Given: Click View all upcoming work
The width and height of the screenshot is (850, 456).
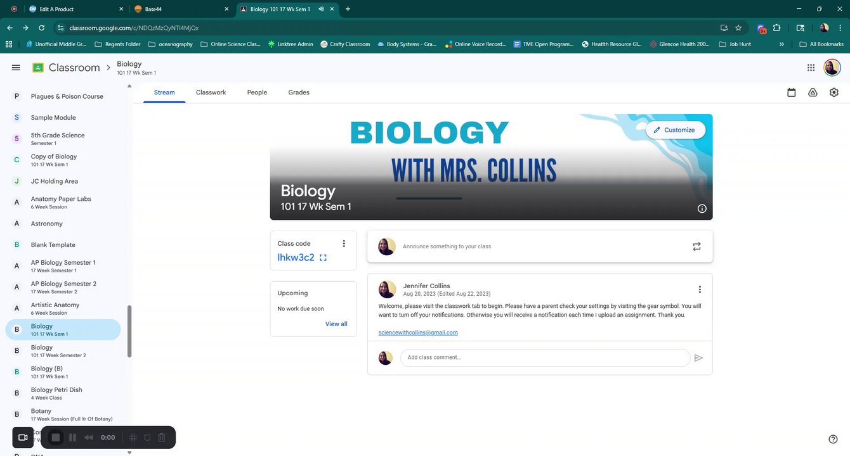Looking at the screenshot, I should 336,324.
